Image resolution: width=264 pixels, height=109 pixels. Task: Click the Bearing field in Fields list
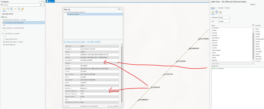pyautogui.click(x=215, y=60)
